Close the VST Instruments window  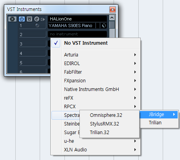coord(112,9)
